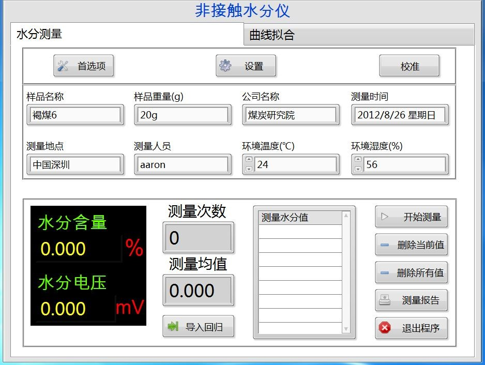
Task: Click the 样品名称 field containing 褐煤6
Action: click(x=75, y=115)
